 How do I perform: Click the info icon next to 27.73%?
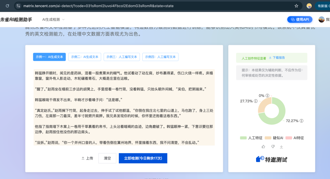point(256,101)
